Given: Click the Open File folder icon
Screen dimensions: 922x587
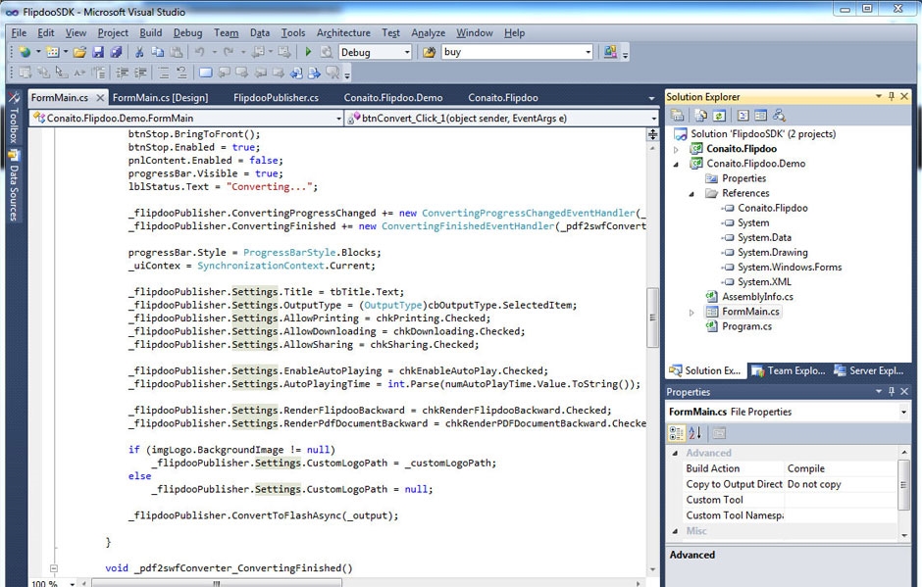Looking at the screenshot, I should (x=80, y=52).
